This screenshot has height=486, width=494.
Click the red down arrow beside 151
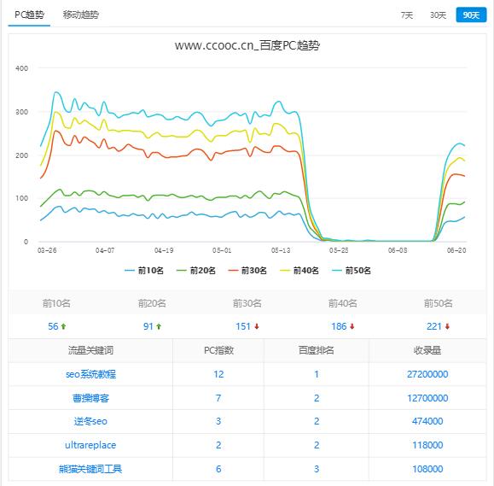(x=257, y=326)
